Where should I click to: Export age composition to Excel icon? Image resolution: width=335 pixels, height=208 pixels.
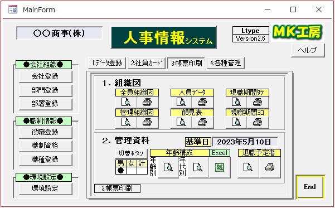pos(220,167)
